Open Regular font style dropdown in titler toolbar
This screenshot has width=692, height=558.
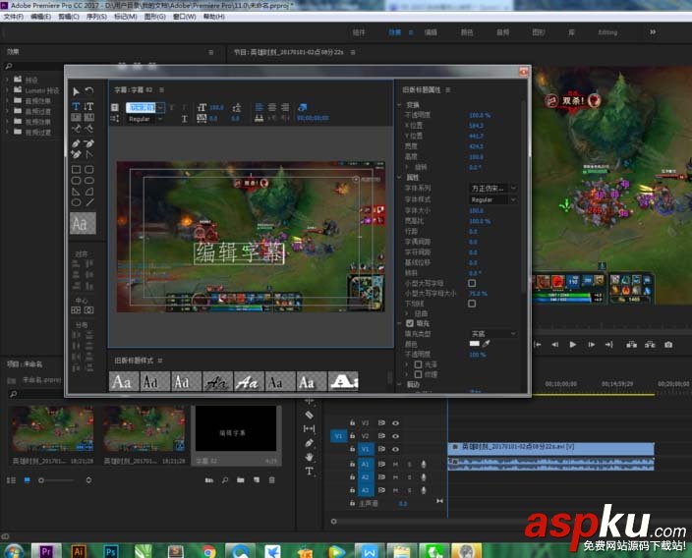pos(145,119)
